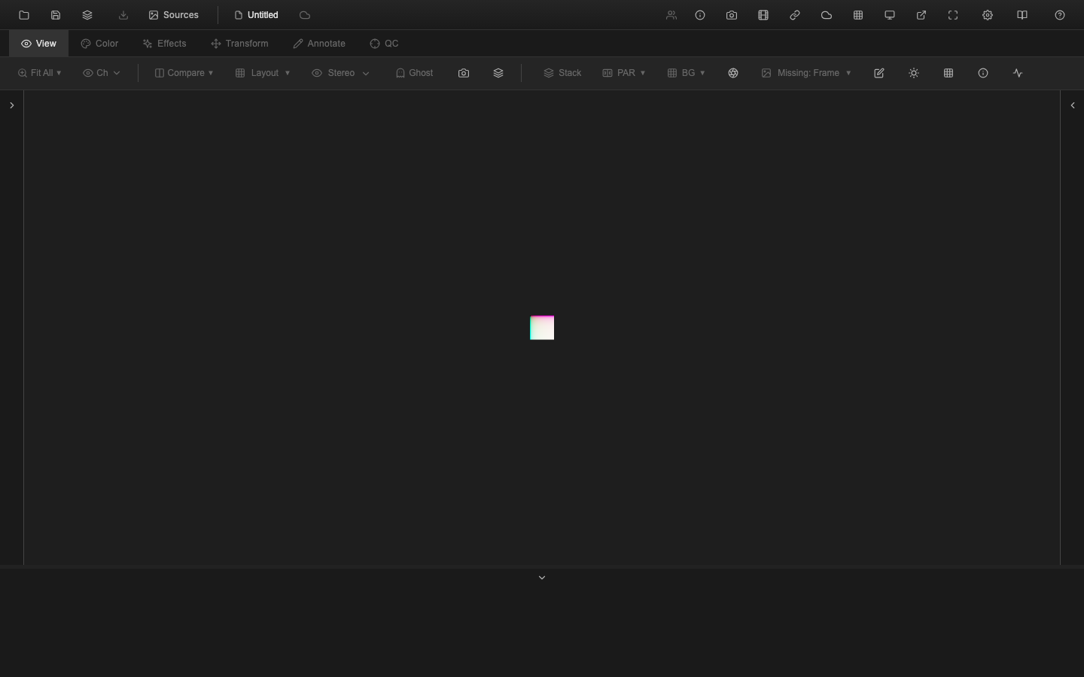Open the collaborators people icon
The image size is (1084, 677).
pyautogui.click(x=671, y=15)
